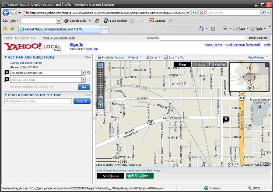Click the Print icon in command bar
The width and height of the screenshot is (273, 192).
225,29
